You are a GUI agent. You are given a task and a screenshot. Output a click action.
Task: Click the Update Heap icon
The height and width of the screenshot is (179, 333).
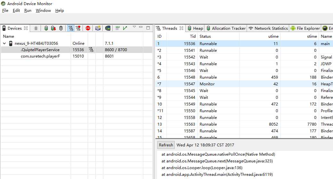tap(46, 28)
